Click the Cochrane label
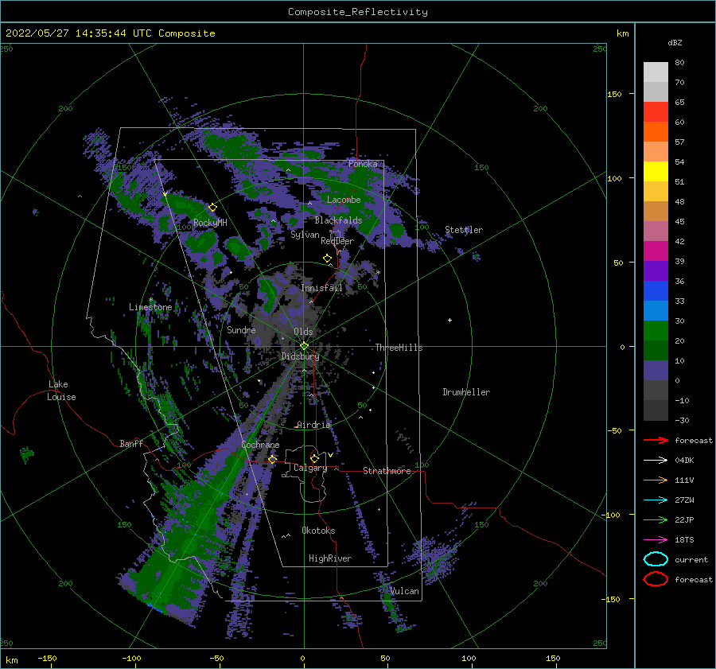Screen dimensions: 716x669 [x=260, y=445]
